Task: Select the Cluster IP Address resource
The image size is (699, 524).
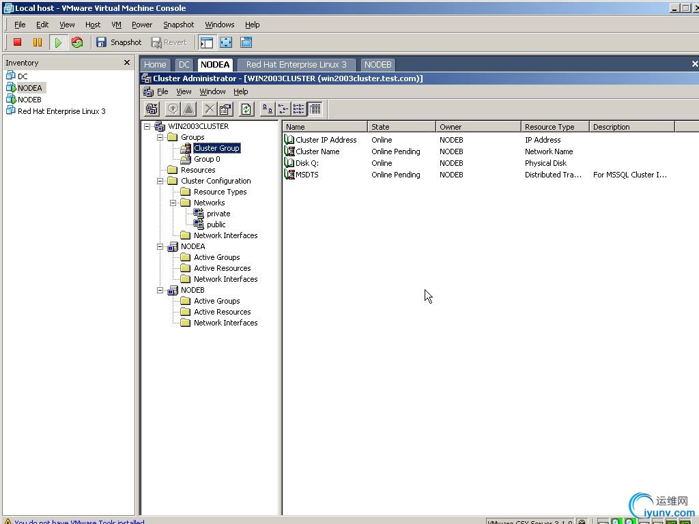Action: tap(326, 140)
